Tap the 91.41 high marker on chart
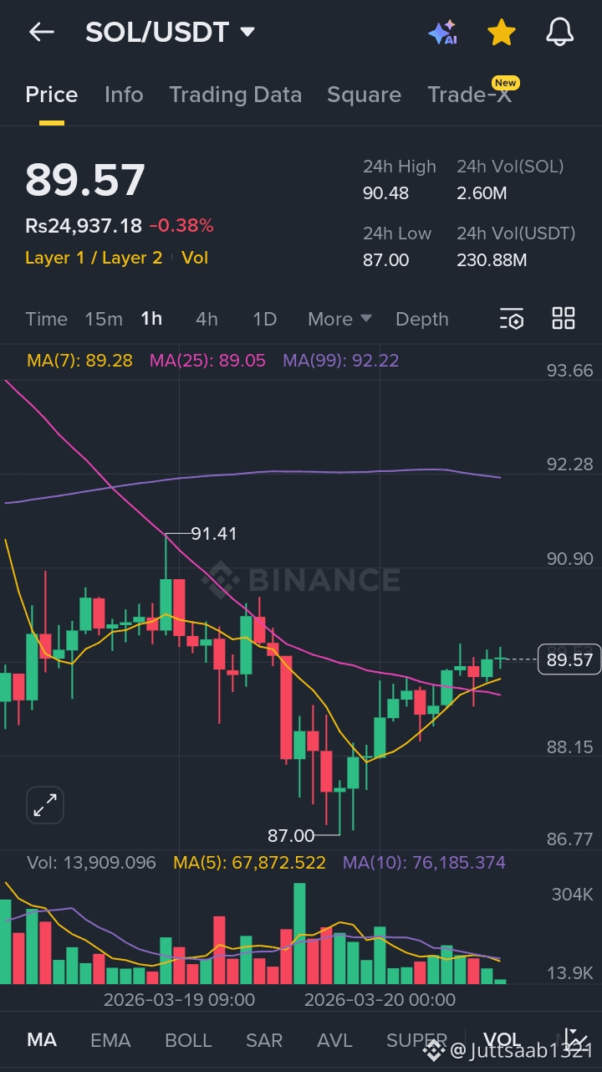The width and height of the screenshot is (602, 1072). (x=213, y=533)
